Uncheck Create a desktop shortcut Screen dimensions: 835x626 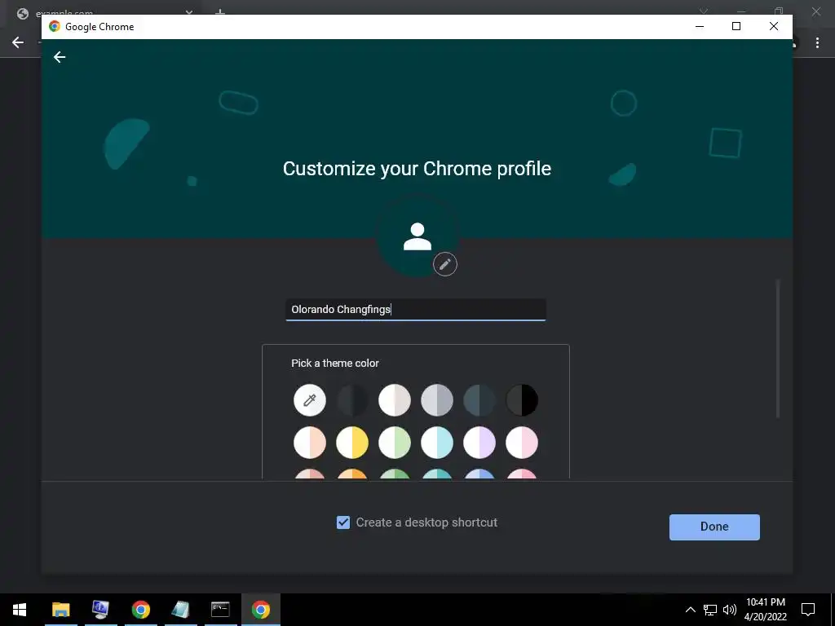[x=343, y=522]
